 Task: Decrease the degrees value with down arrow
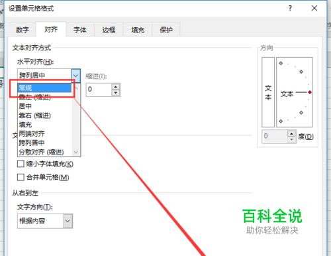tap(291, 140)
